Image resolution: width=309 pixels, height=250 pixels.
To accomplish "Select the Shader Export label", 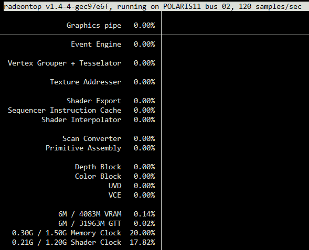I will 94,101.
